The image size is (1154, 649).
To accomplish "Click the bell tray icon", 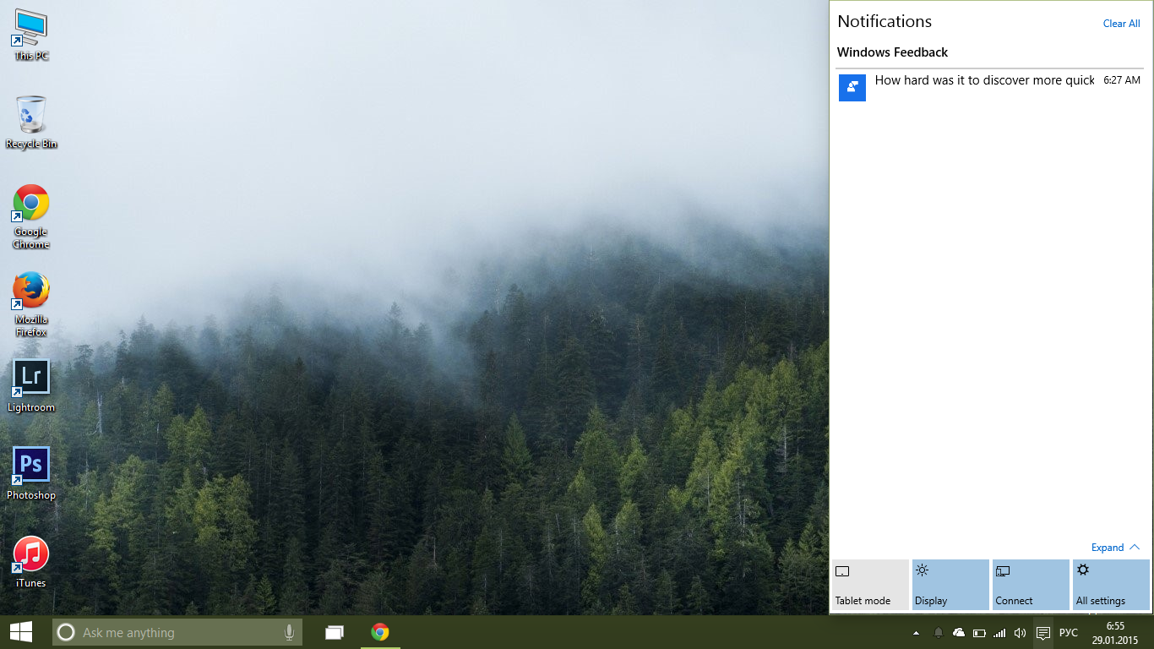I will pos(938,633).
